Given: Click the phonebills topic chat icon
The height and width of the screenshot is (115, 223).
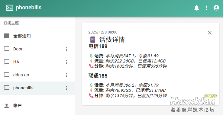Looking at the screenshot, I should (7, 88).
